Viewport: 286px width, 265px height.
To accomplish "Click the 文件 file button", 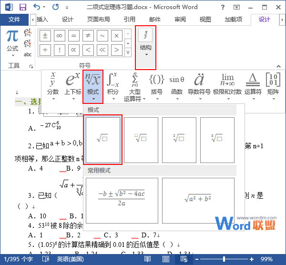I will click(x=15, y=20).
